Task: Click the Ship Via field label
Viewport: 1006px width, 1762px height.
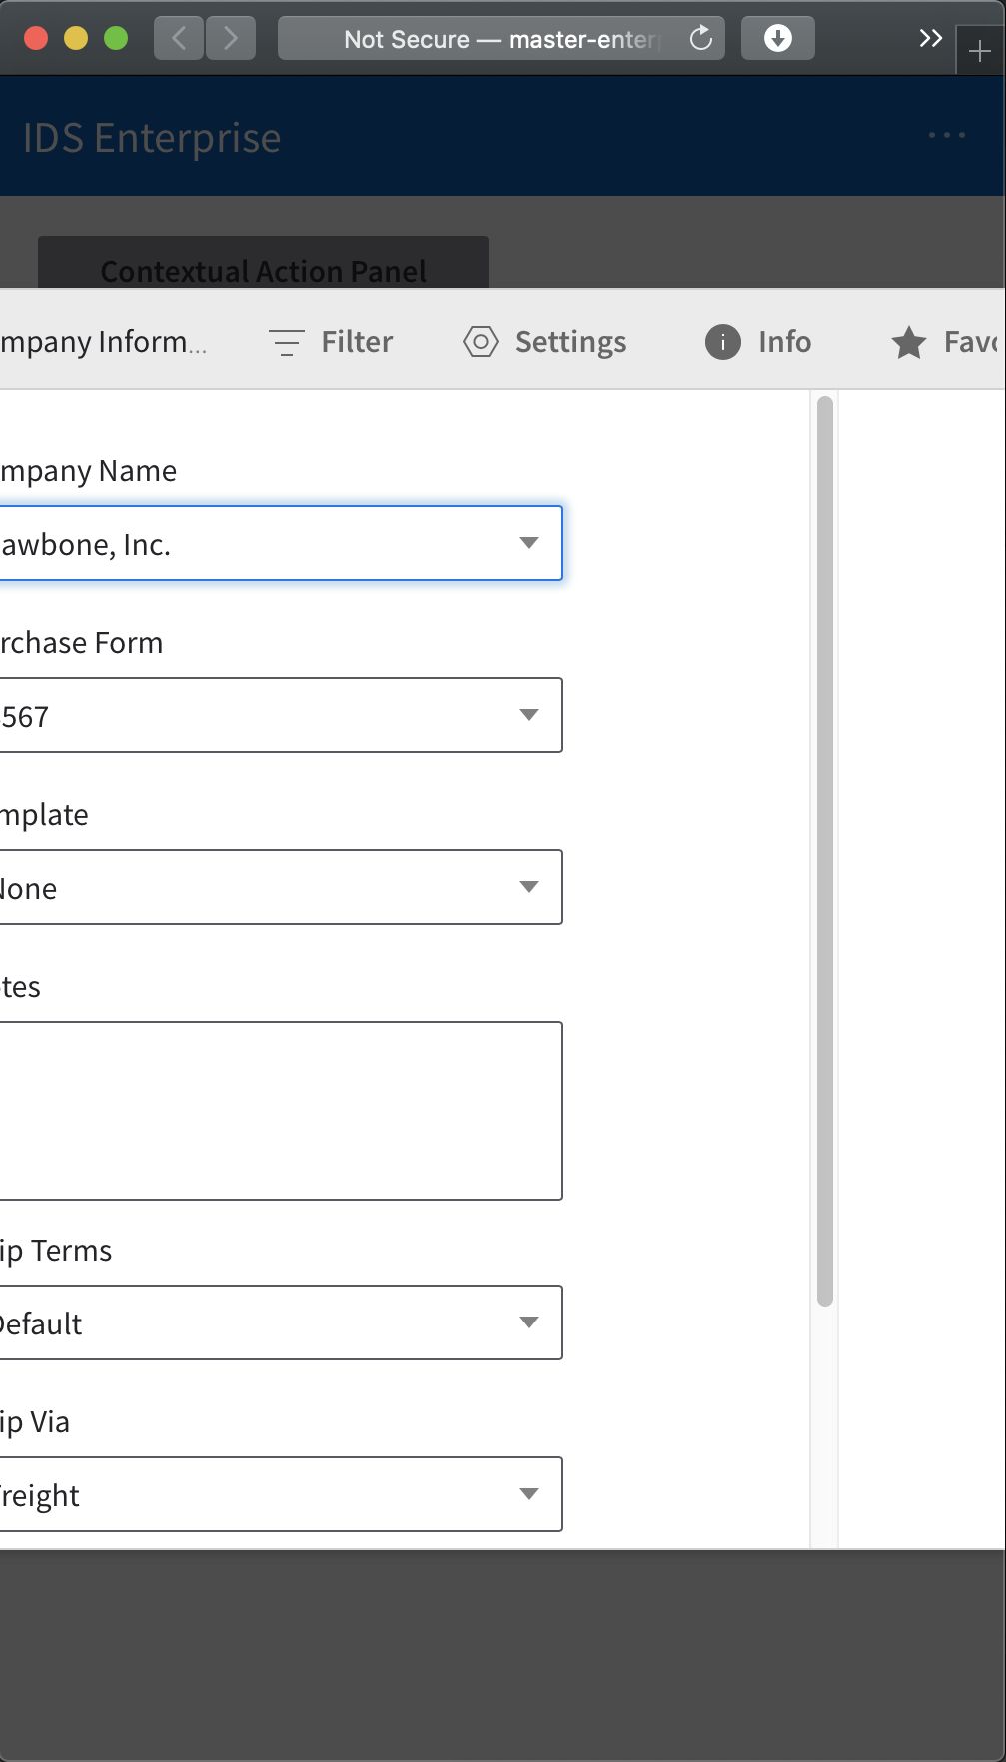Action: pyautogui.click(x=35, y=1422)
